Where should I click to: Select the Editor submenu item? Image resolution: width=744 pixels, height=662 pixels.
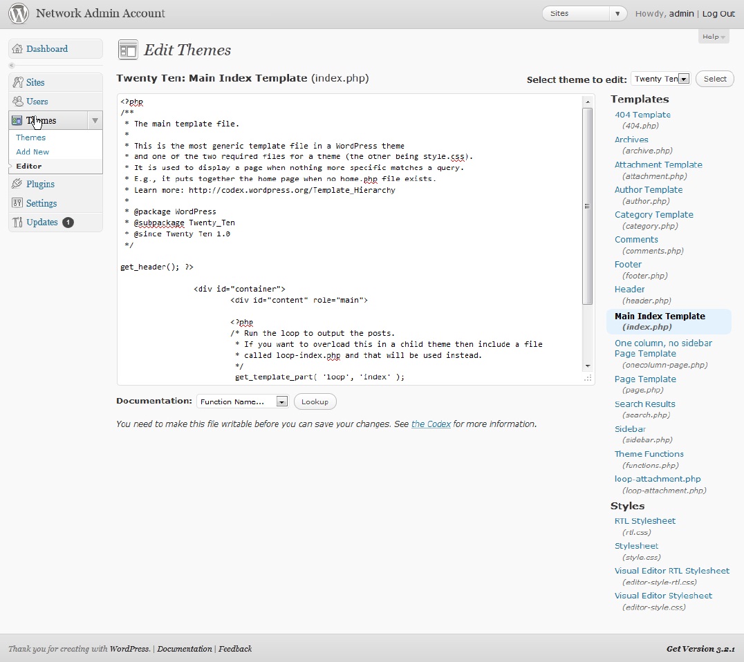[x=28, y=166]
